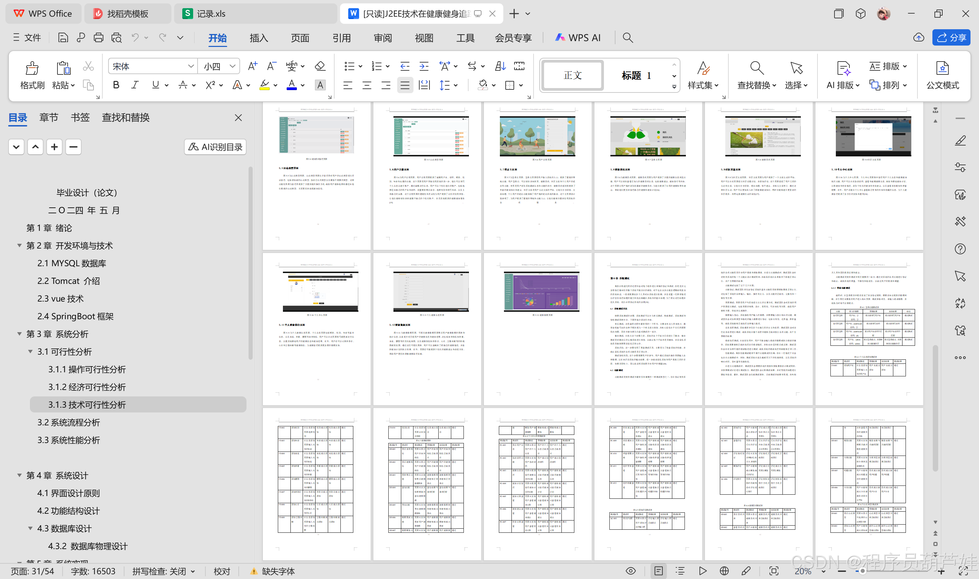Image resolution: width=979 pixels, height=579 pixels.
Task: Click the print icon in quick toolbar
Action: 98,38
